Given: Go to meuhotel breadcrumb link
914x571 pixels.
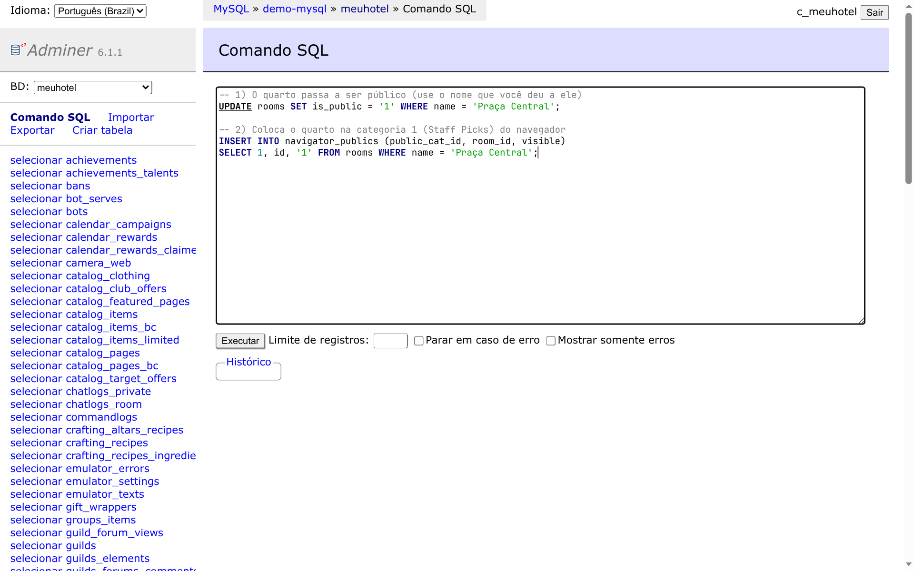Looking at the screenshot, I should tap(365, 9).
